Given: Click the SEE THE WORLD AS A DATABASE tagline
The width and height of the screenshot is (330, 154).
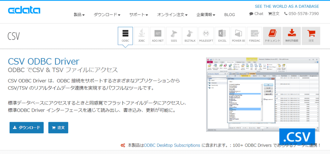Looking at the screenshot, I should [287, 6].
